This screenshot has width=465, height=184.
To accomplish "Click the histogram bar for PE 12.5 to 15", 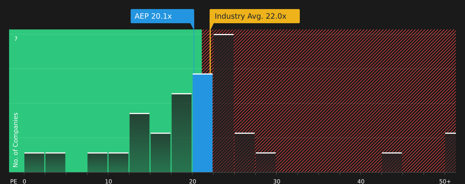I will tap(139, 143).
